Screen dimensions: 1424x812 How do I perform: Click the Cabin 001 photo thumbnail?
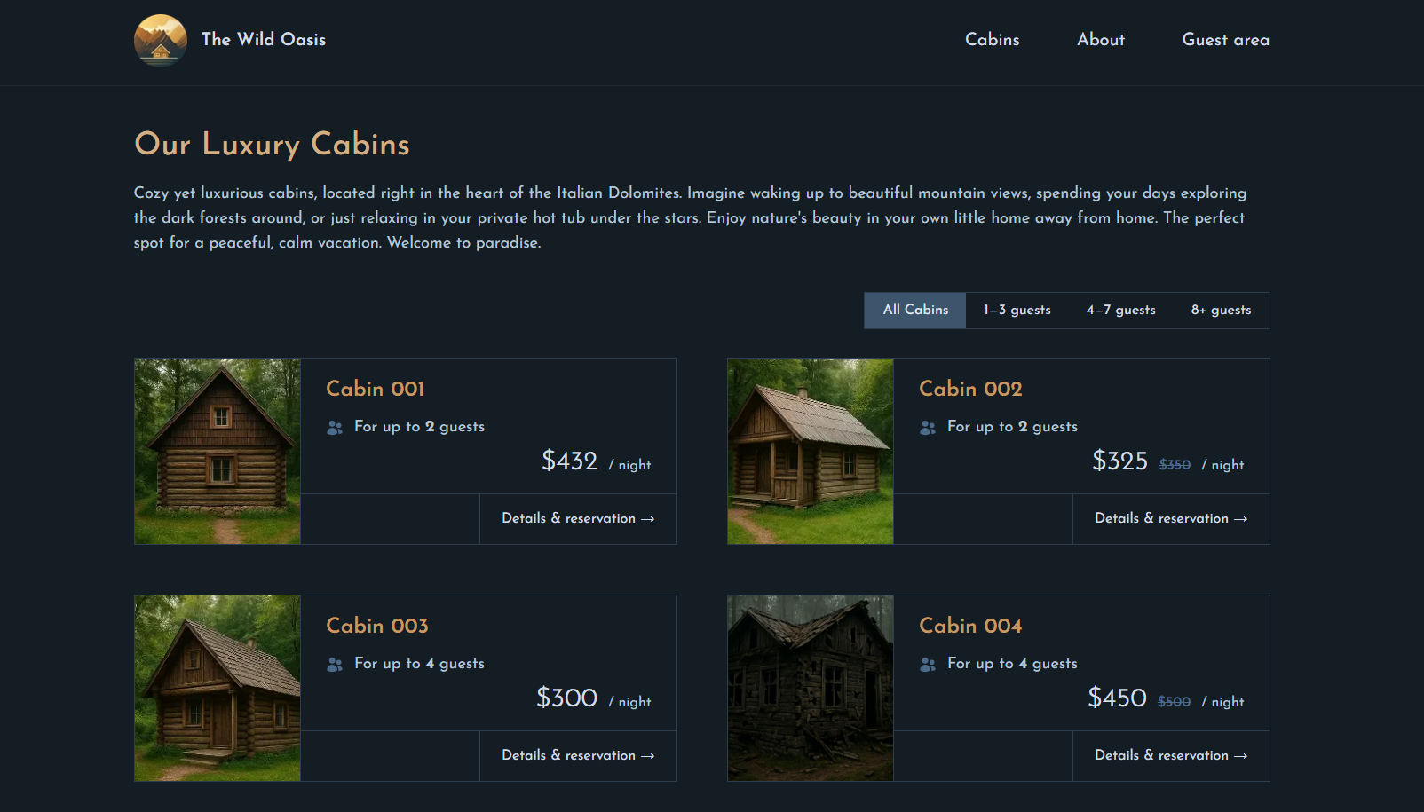pyautogui.click(x=218, y=452)
